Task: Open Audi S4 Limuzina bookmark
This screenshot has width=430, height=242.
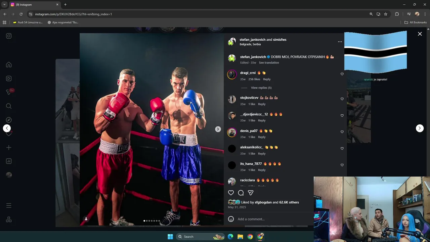Action: tap(28, 23)
